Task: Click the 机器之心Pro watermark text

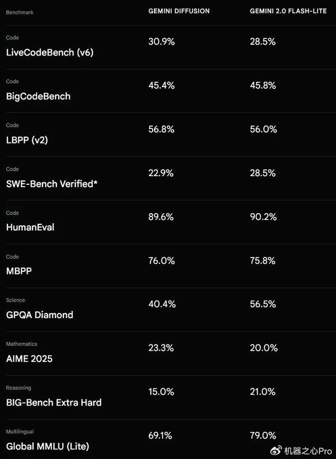Action: point(308,451)
